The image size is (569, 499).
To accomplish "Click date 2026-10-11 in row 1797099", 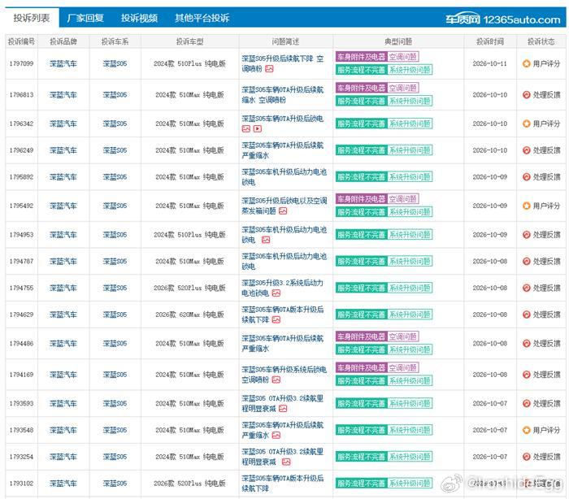I will 490,63.
